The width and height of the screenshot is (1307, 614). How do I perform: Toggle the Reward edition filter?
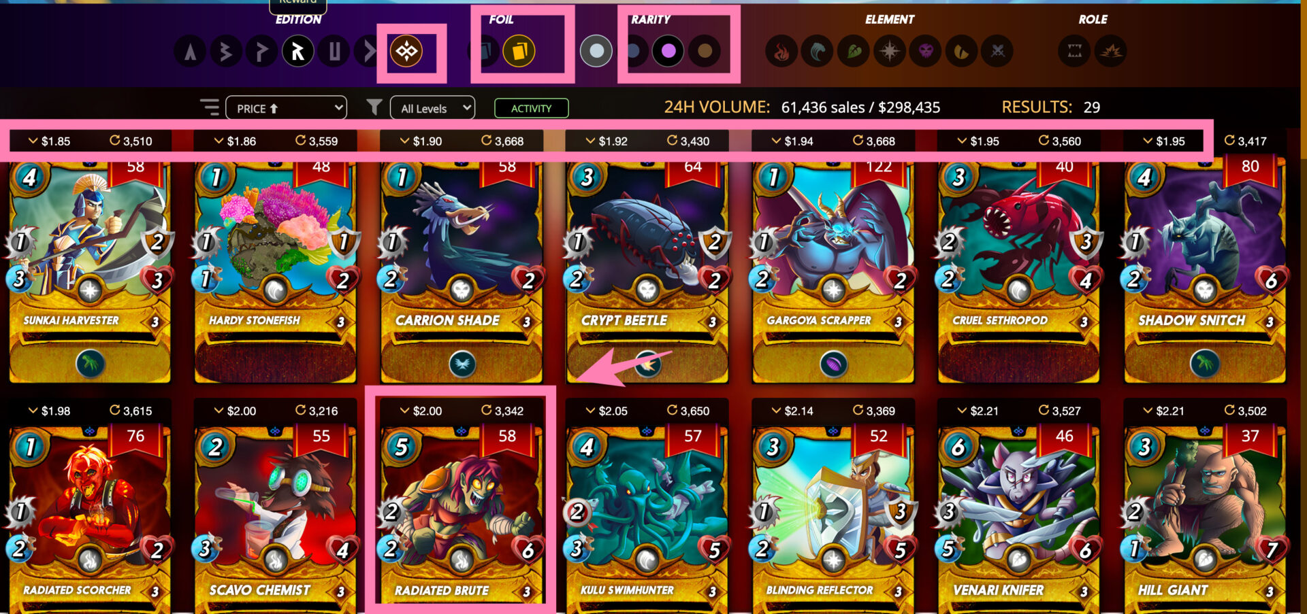pos(298,51)
